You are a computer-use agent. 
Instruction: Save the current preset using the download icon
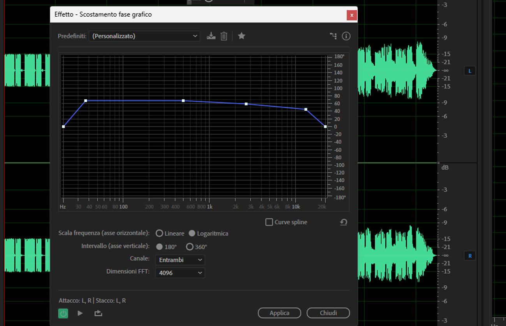coord(211,36)
